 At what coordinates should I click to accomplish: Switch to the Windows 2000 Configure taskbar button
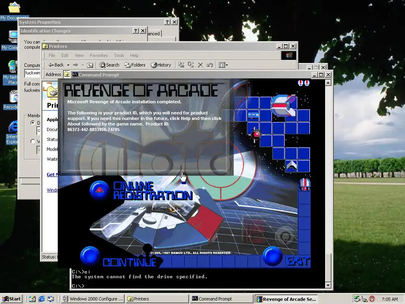pyautogui.click(x=93, y=299)
